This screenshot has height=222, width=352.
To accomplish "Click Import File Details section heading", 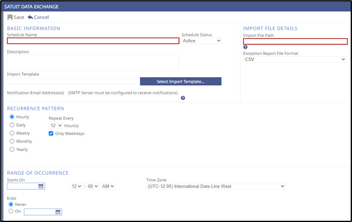I will click(x=270, y=28).
